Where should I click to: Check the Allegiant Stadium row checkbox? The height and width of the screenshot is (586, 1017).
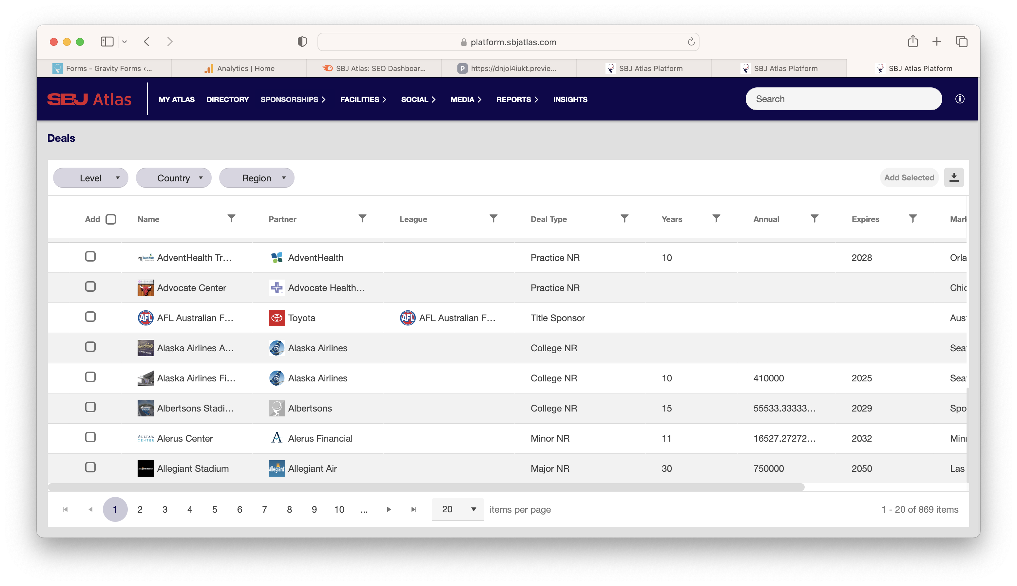[x=90, y=467]
